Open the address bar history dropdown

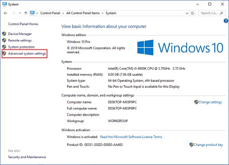coord(187,13)
